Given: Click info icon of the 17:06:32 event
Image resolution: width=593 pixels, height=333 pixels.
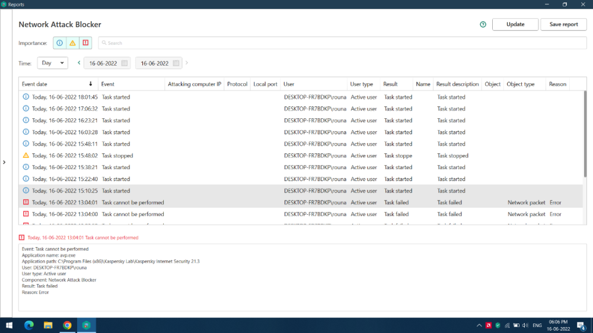Looking at the screenshot, I should point(25,108).
